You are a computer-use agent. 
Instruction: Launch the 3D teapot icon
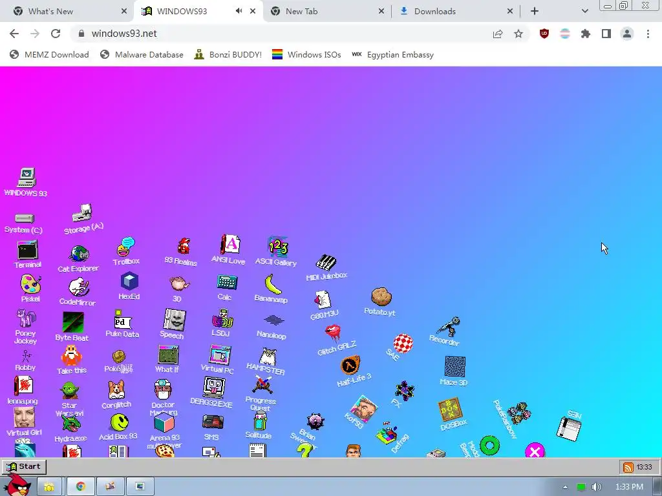point(179,283)
